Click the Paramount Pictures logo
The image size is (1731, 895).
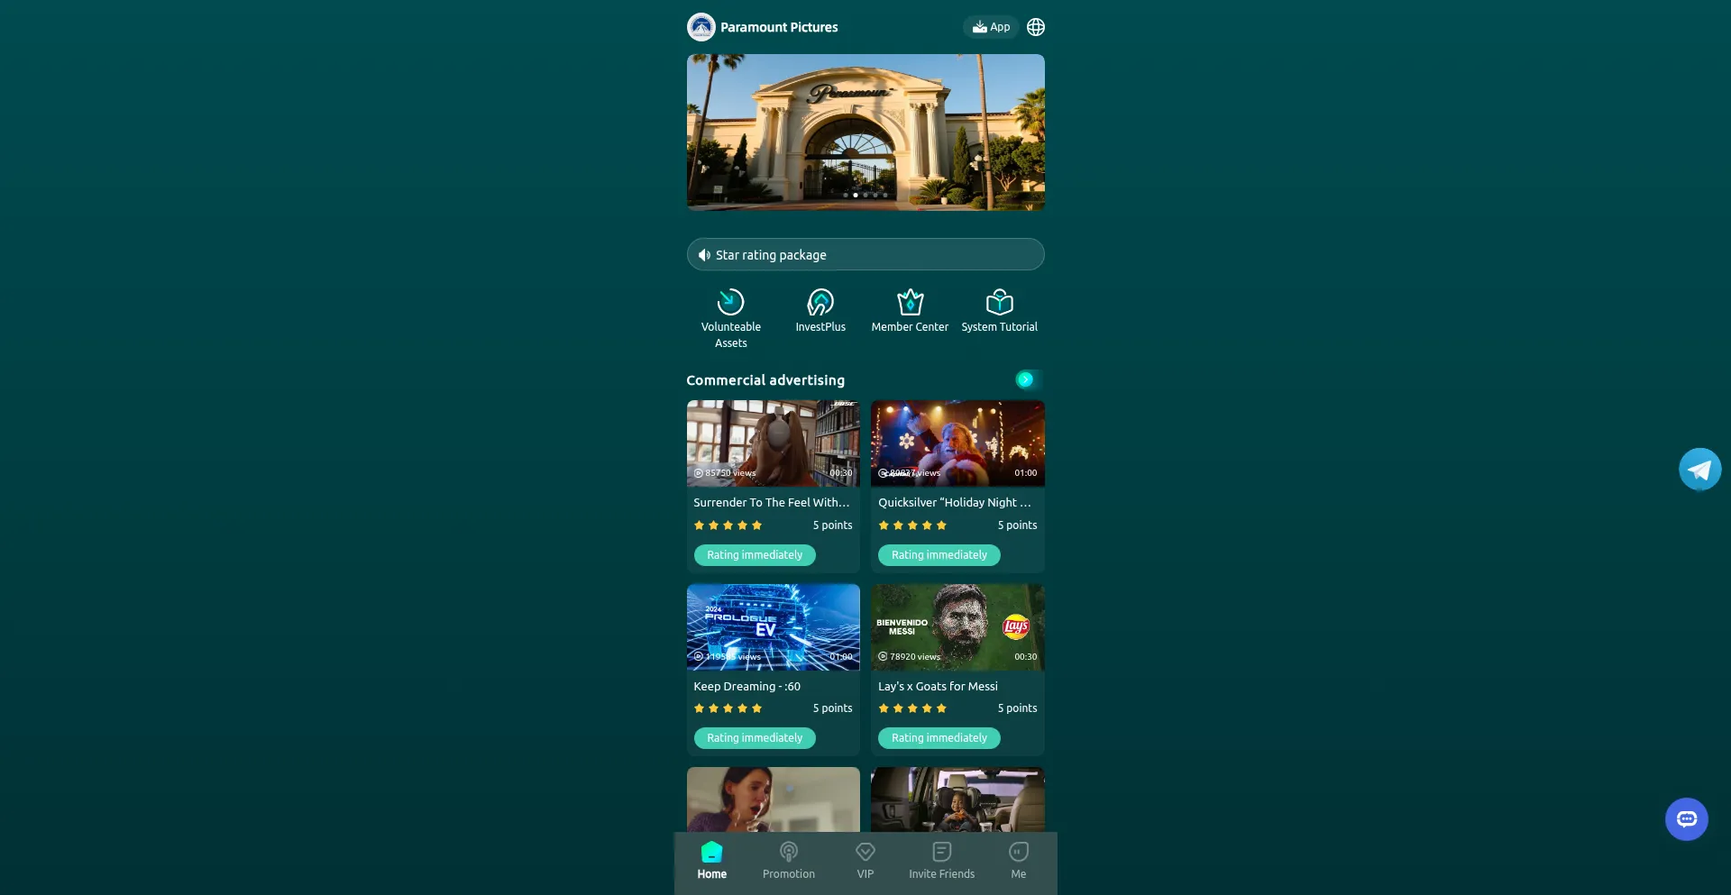point(701,27)
